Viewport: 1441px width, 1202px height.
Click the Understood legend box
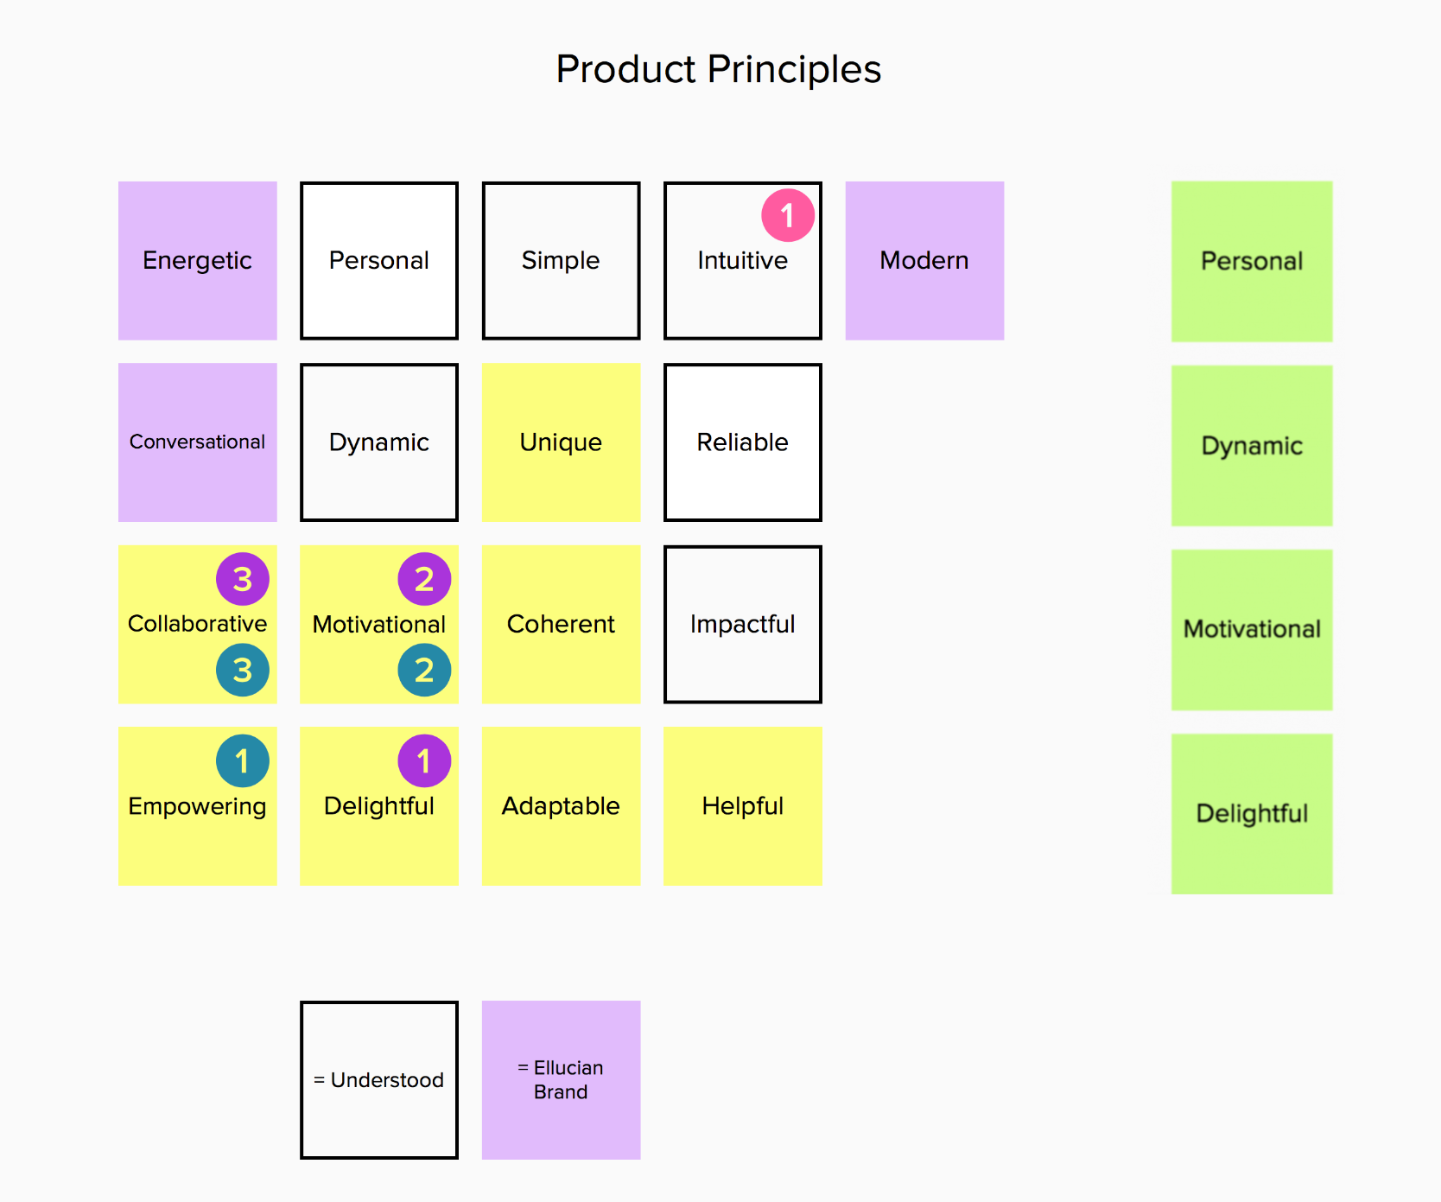pos(379,1080)
